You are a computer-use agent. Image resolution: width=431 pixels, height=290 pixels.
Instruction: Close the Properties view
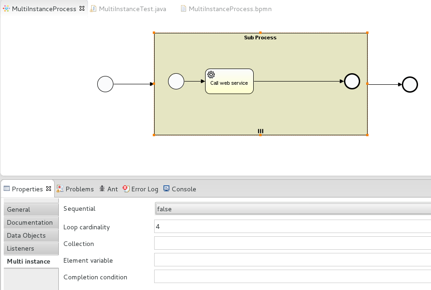(49, 189)
